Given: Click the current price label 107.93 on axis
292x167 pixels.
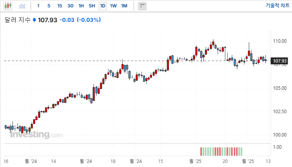Looking at the screenshot, I should click(279, 61).
